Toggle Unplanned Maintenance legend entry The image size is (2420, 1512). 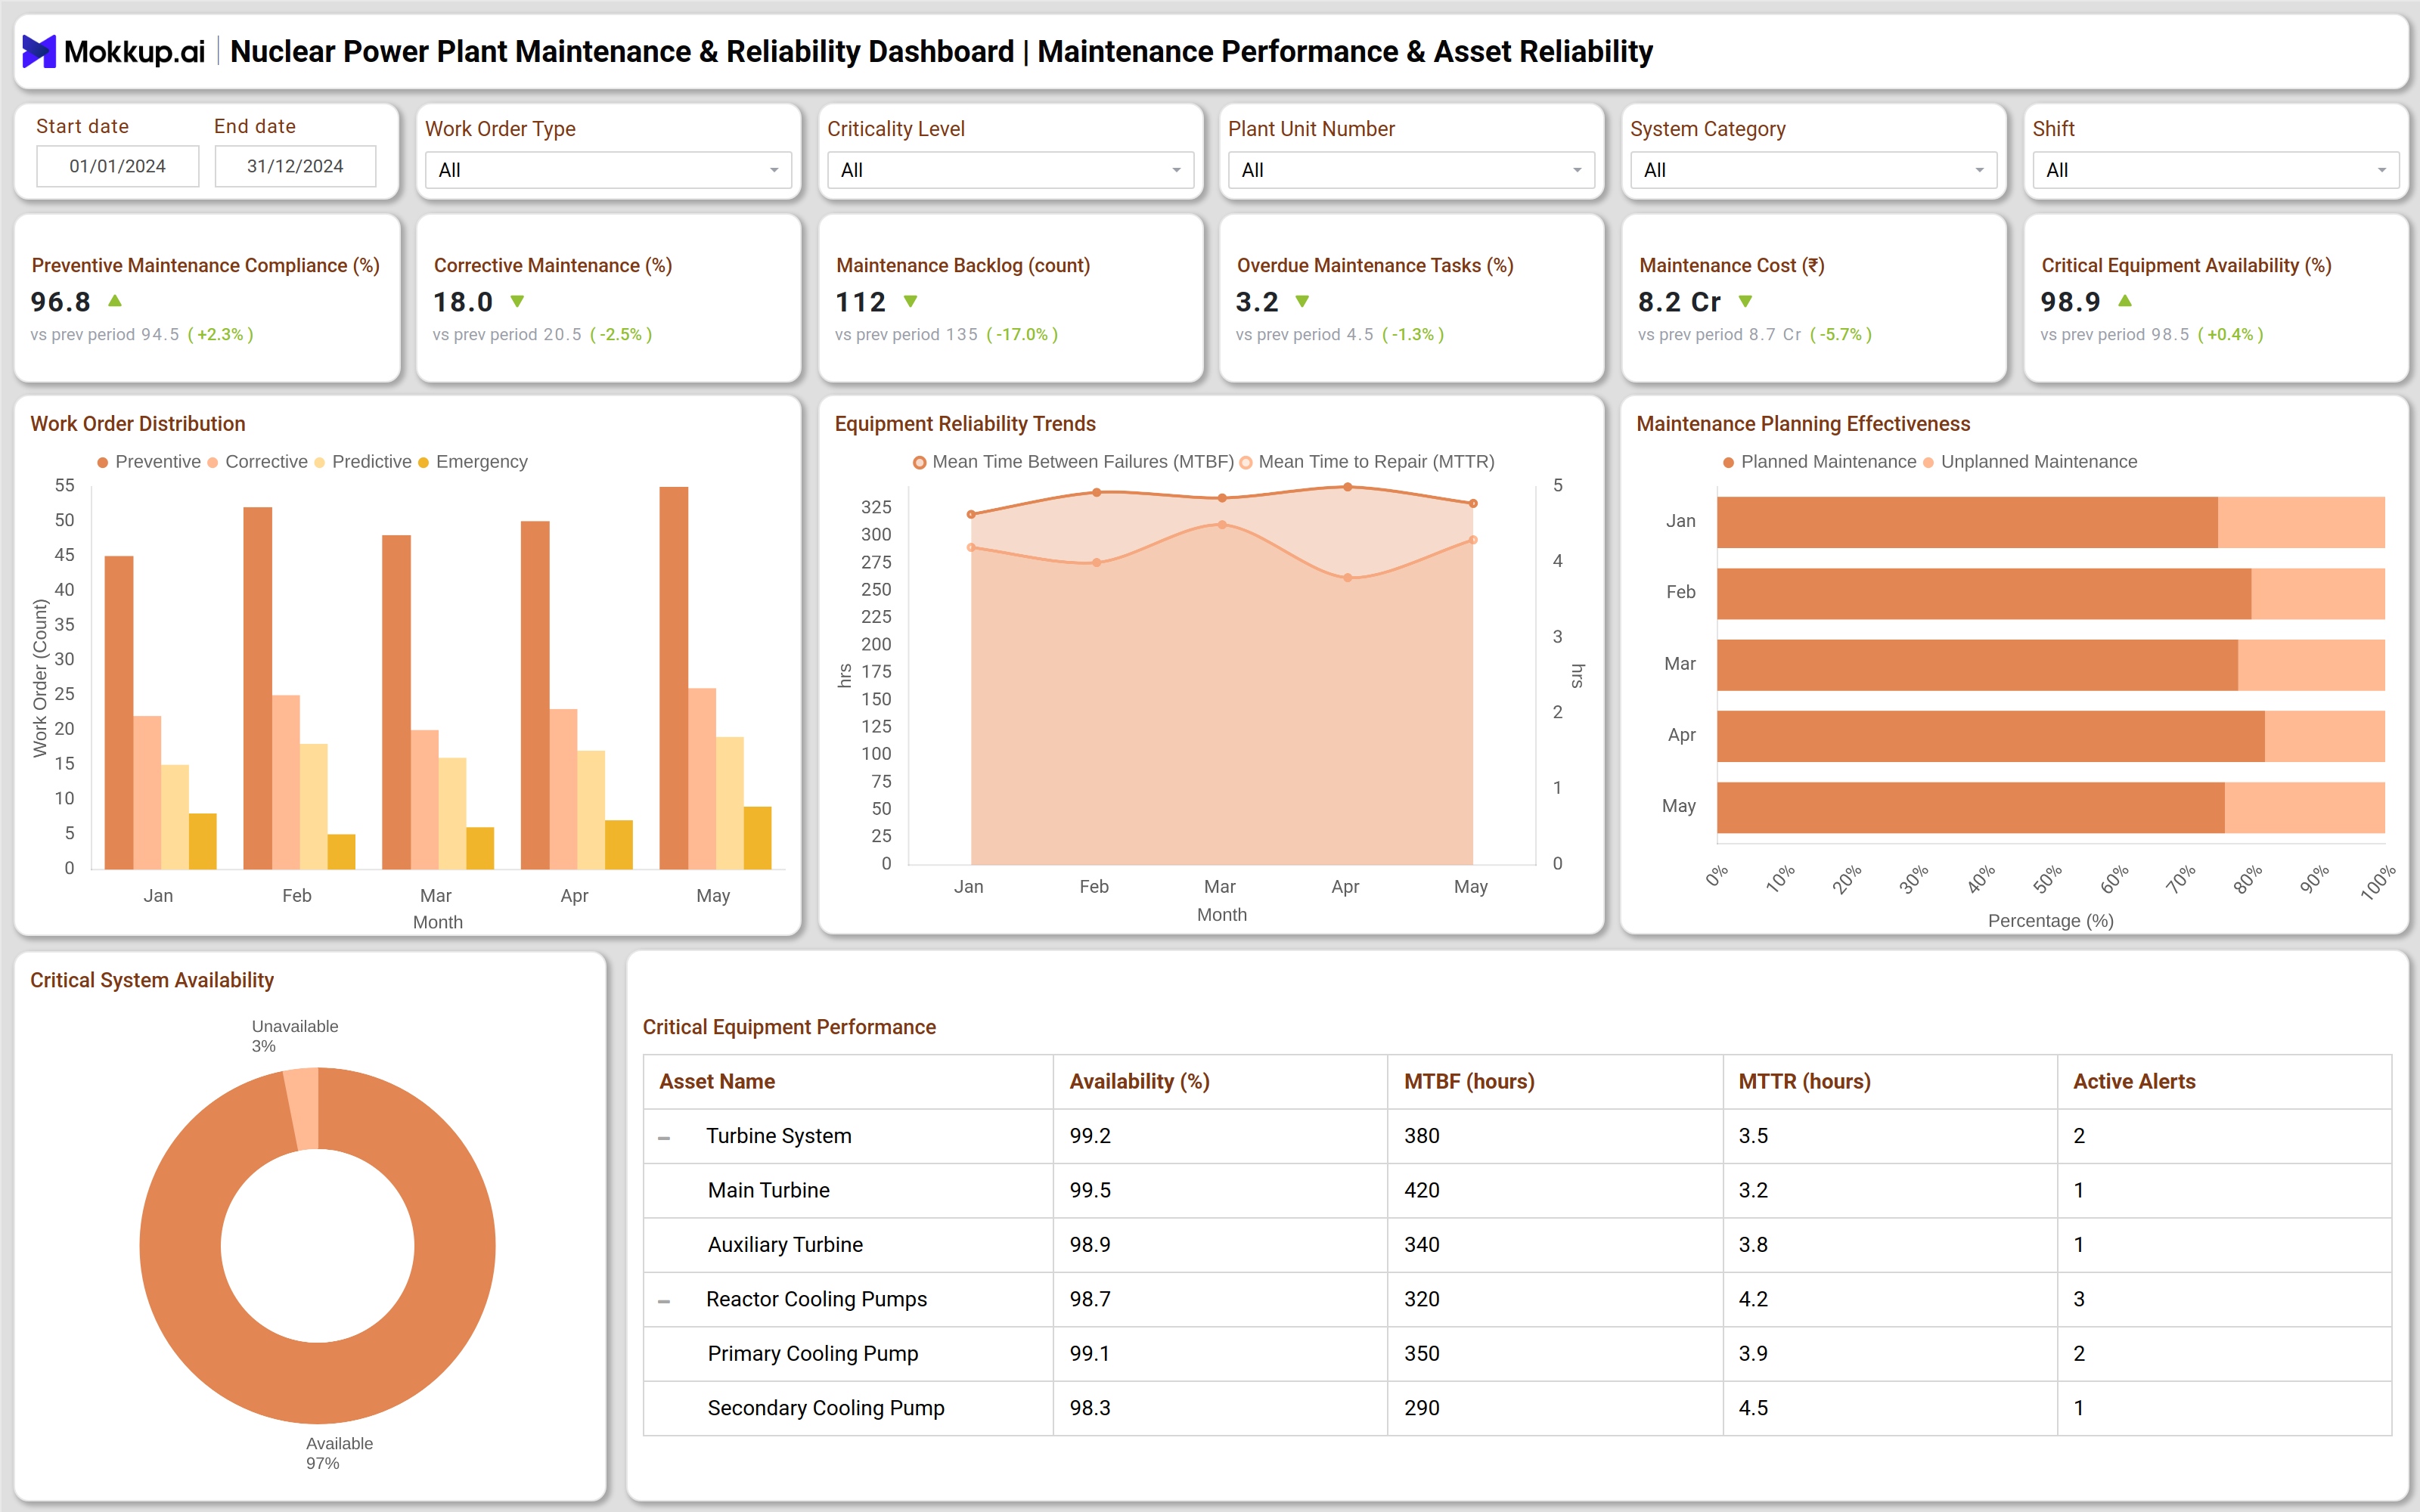coord(2028,462)
